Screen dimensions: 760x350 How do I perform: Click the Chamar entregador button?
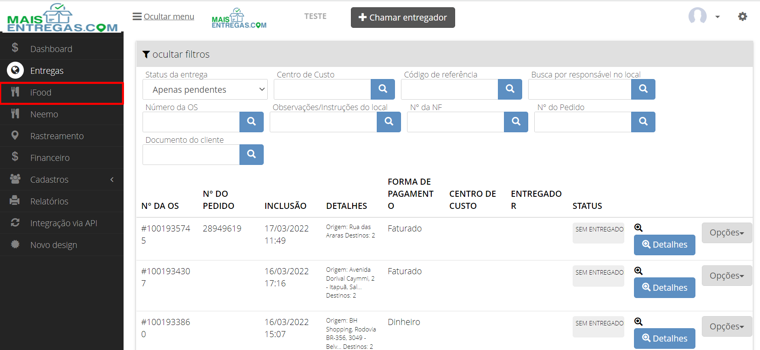(403, 17)
